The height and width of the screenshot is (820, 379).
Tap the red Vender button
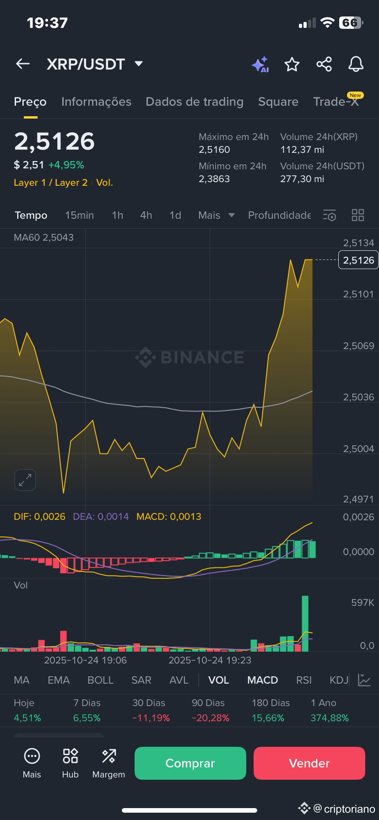[309, 763]
